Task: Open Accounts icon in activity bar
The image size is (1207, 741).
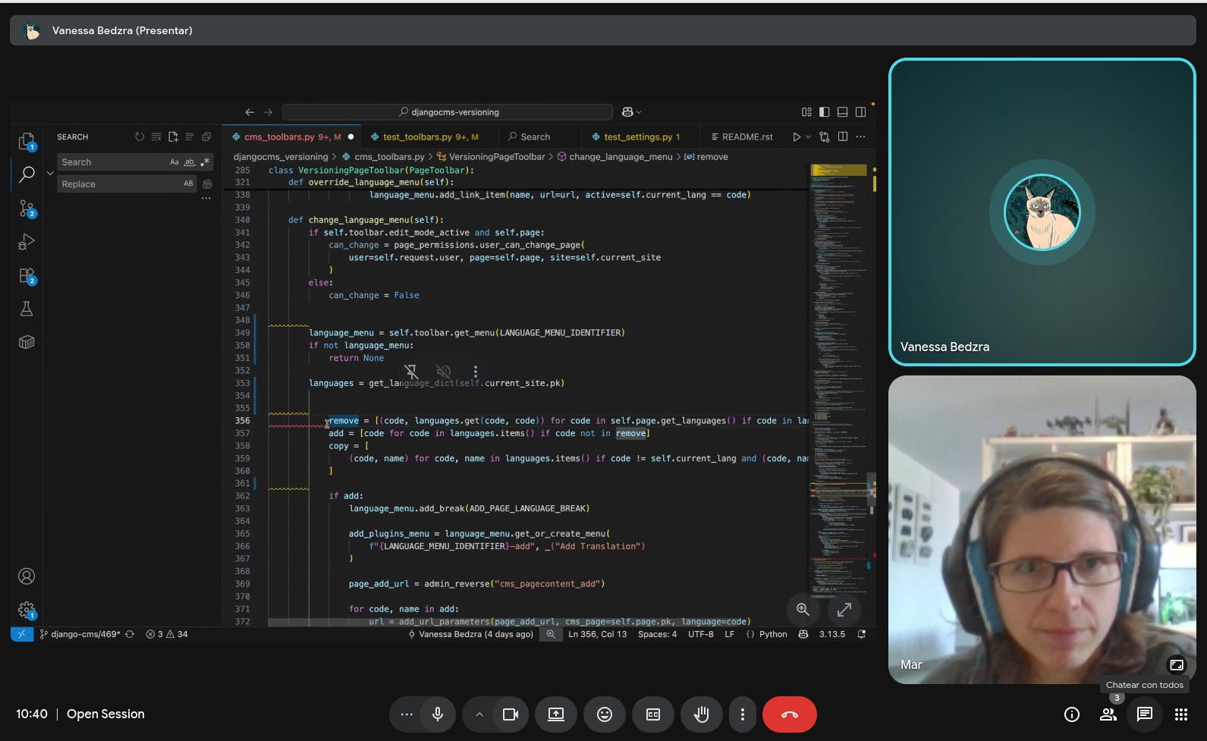Action: [x=27, y=576]
